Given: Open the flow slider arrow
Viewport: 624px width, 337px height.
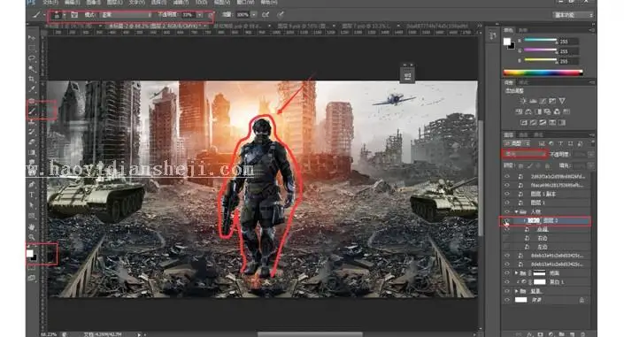Looking at the screenshot, I should click(x=253, y=15).
